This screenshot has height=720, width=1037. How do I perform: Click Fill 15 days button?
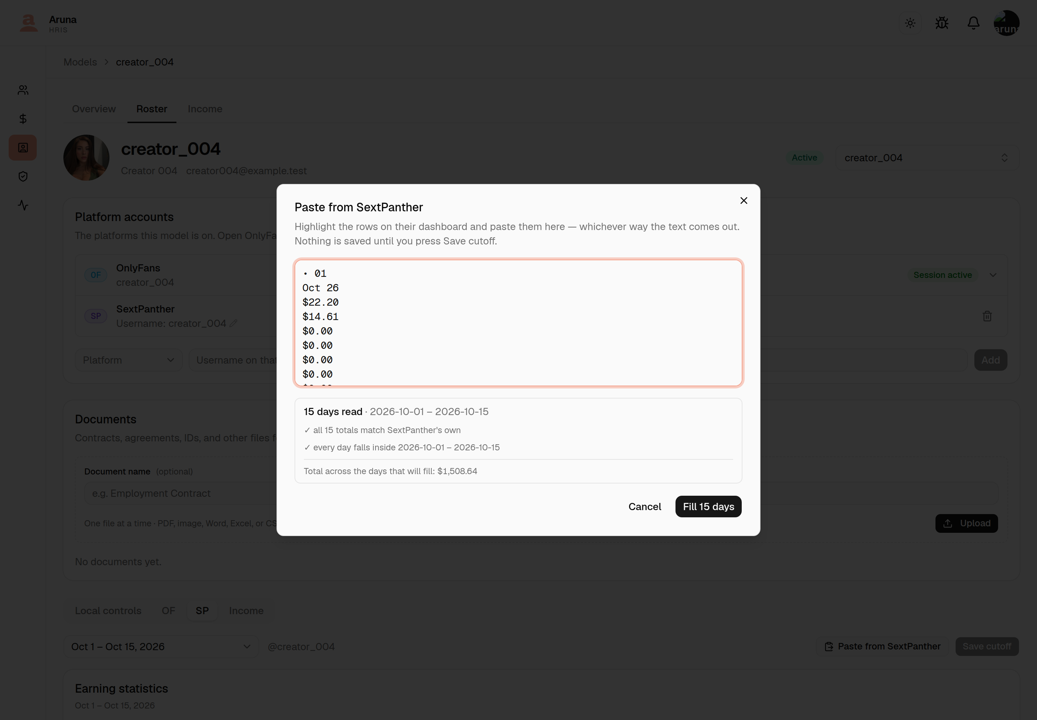[708, 506]
